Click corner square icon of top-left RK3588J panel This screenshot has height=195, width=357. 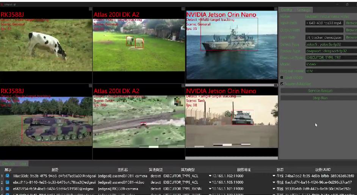pos(90,9)
